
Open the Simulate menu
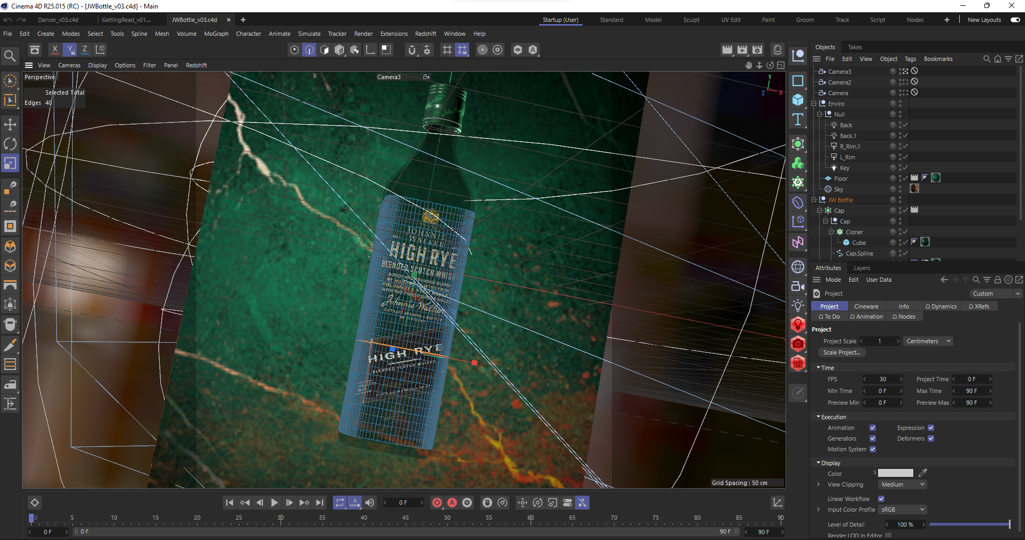(x=309, y=34)
